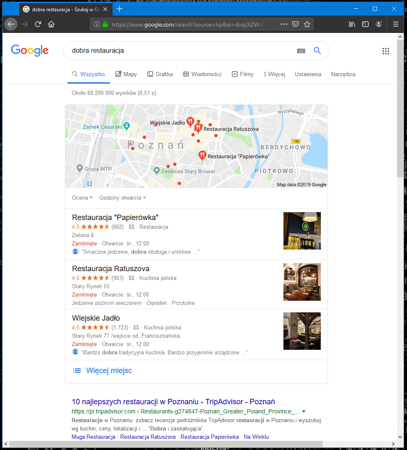Open Restauracja Ratuszova photo thumbnail
Image resolution: width=407 pixels, height=450 pixels.
pos(302,282)
